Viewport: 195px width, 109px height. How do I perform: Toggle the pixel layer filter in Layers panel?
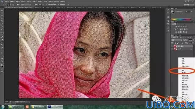181,37
